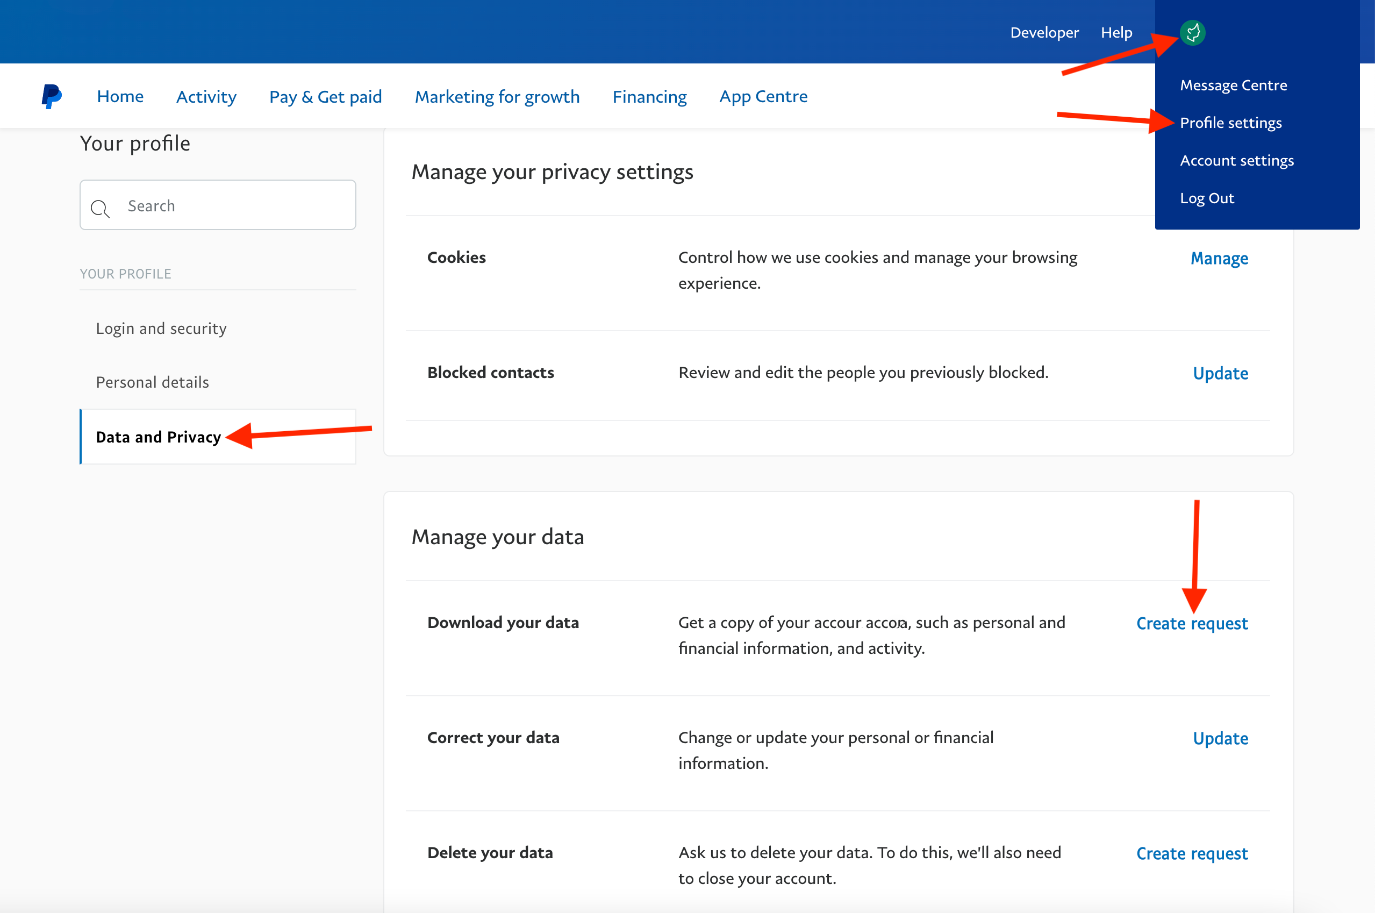
Task: Focus the profile Search input field
Action: click(218, 205)
